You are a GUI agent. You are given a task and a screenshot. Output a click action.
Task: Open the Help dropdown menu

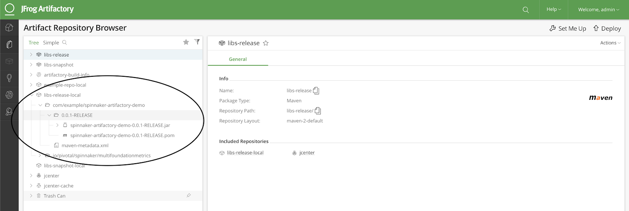[554, 9]
